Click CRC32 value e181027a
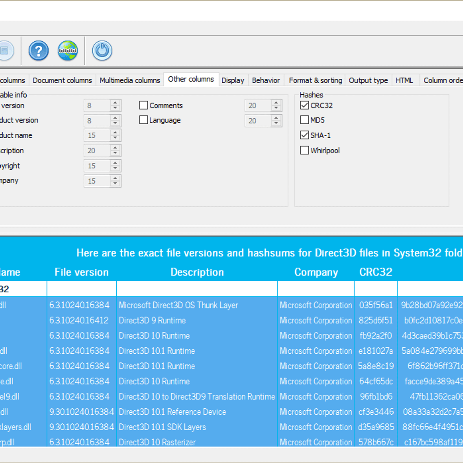 tap(376, 351)
